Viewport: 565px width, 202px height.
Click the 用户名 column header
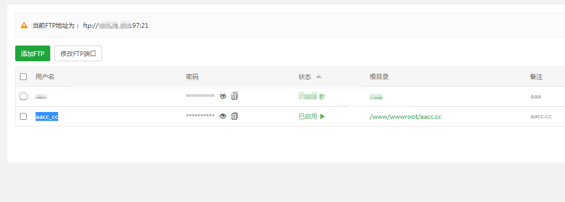(45, 77)
